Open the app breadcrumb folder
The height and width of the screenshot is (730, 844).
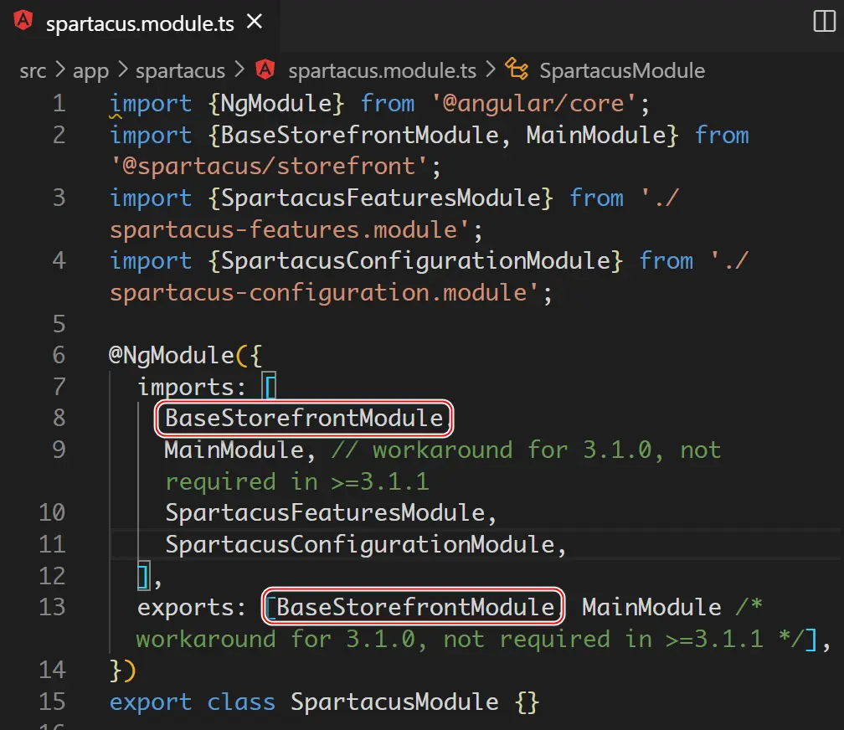coord(90,70)
